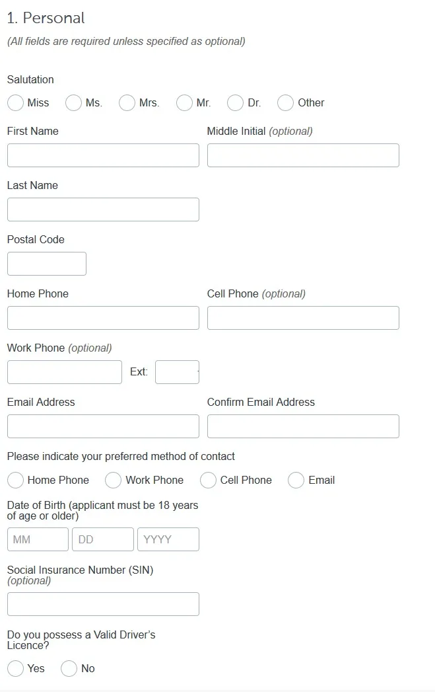Viewport: 435px width, 692px height.
Task: Pick the Mr. salutation radio button
Action: click(x=185, y=103)
